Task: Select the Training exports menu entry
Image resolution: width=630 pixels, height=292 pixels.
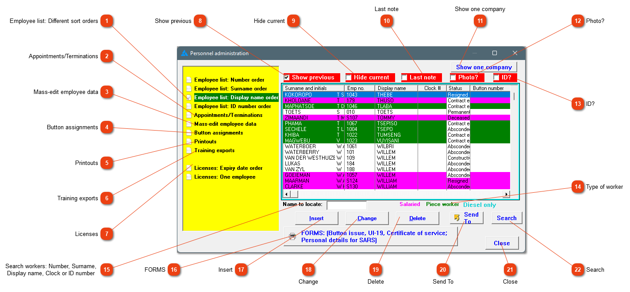Action: [x=215, y=150]
